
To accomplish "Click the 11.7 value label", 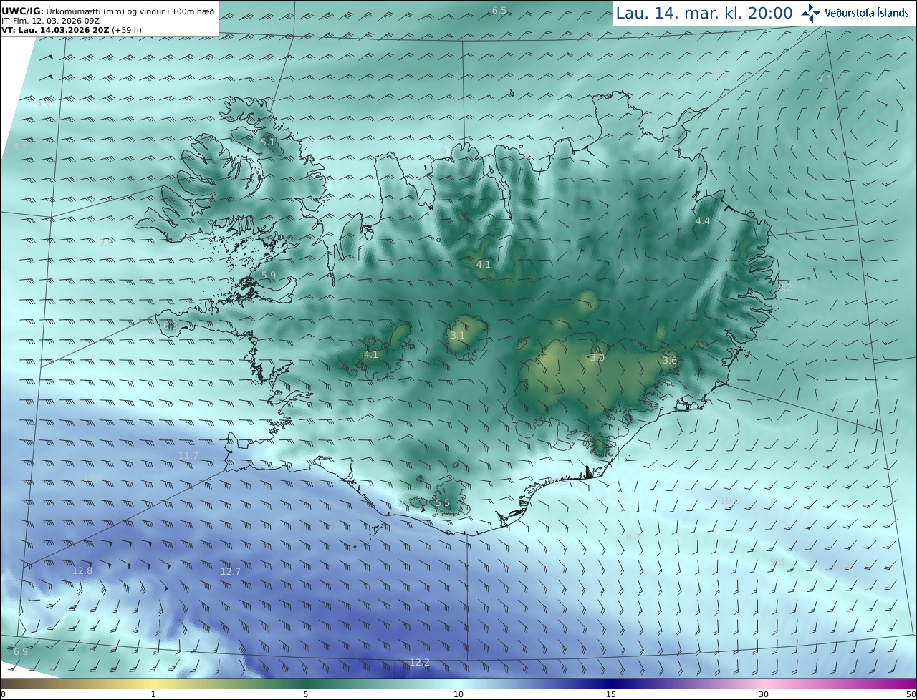I will [188, 455].
